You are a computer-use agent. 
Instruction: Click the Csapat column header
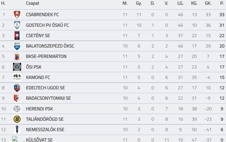pyautogui.click(x=33, y=3)
